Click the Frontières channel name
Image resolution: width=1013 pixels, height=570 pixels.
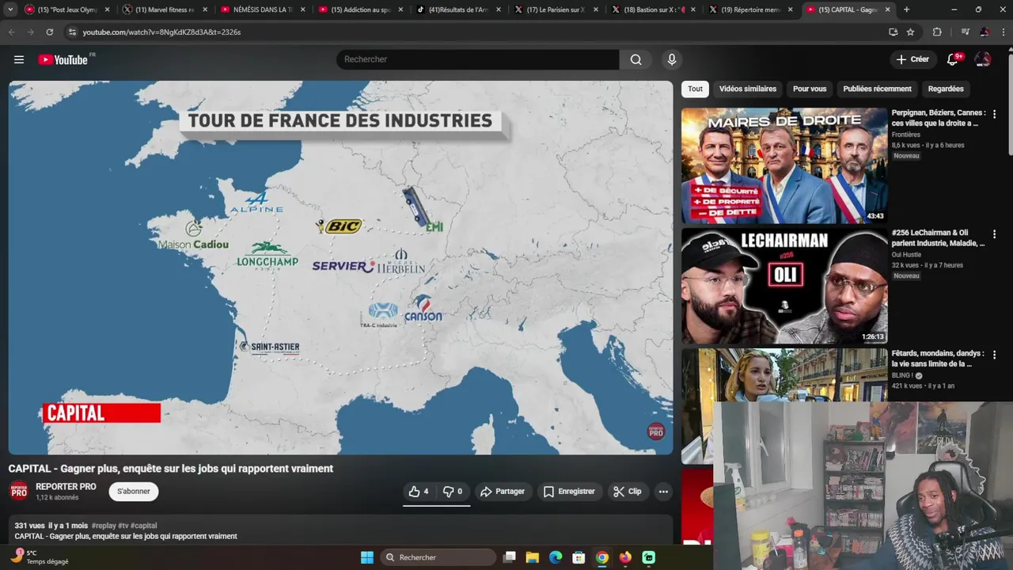click(x=906, y=135)
